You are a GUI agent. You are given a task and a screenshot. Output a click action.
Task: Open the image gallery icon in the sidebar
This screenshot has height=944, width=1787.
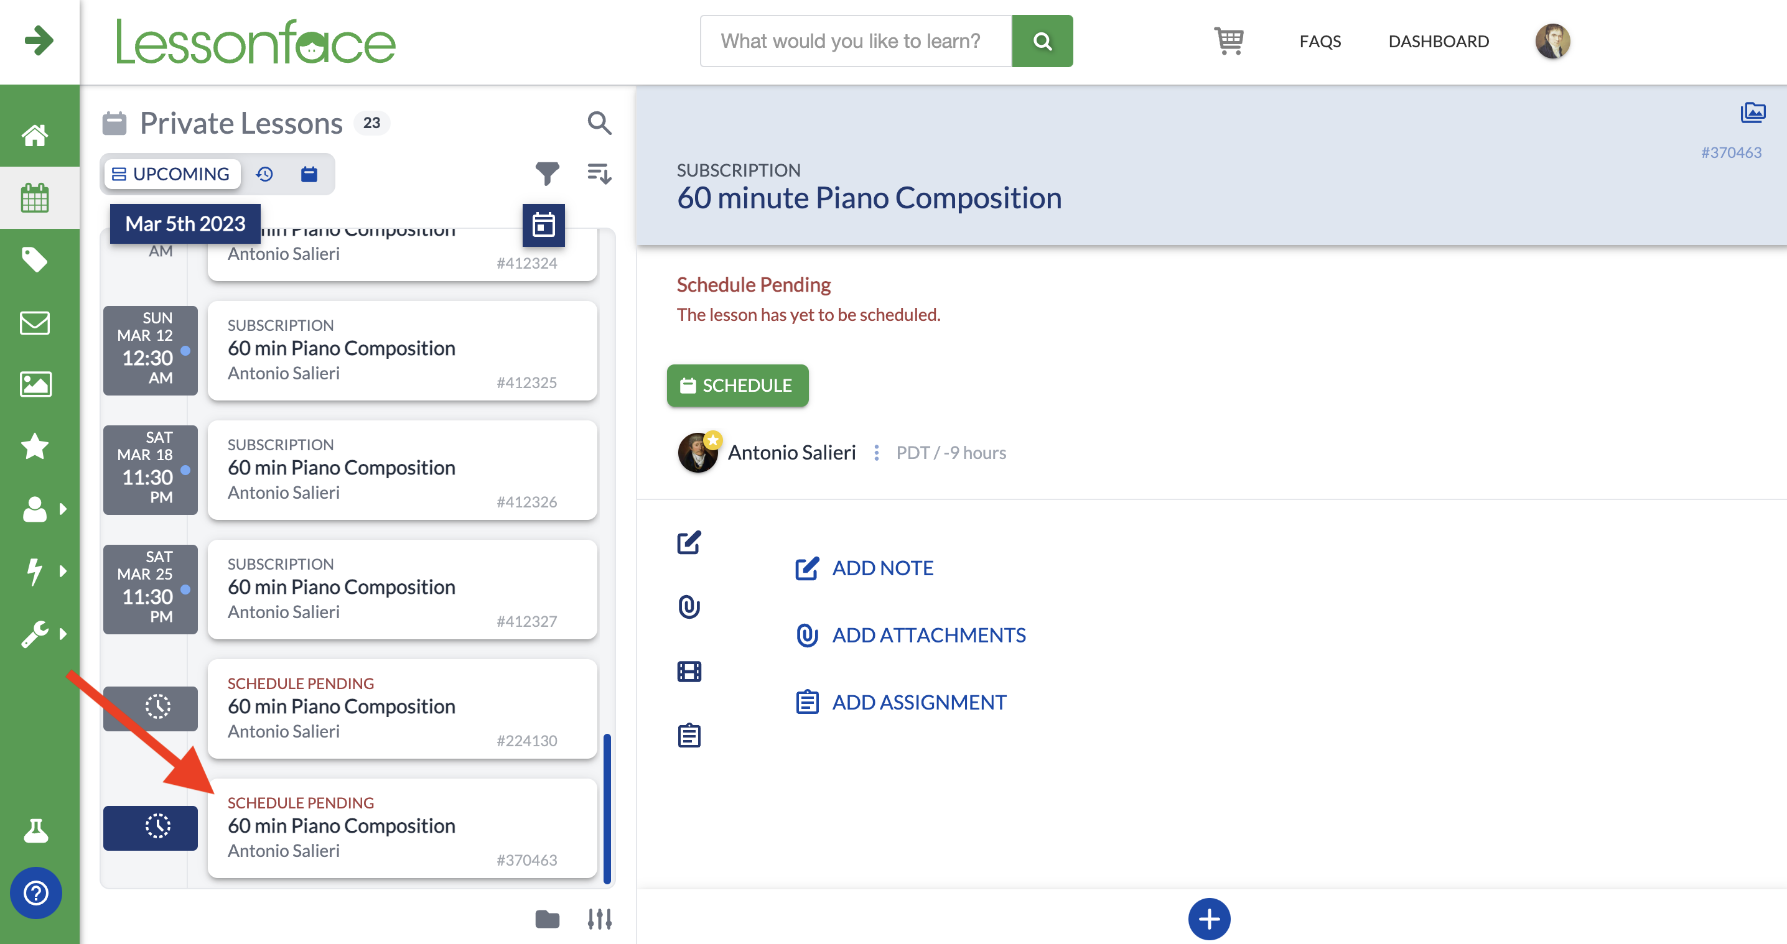(35, 384)
